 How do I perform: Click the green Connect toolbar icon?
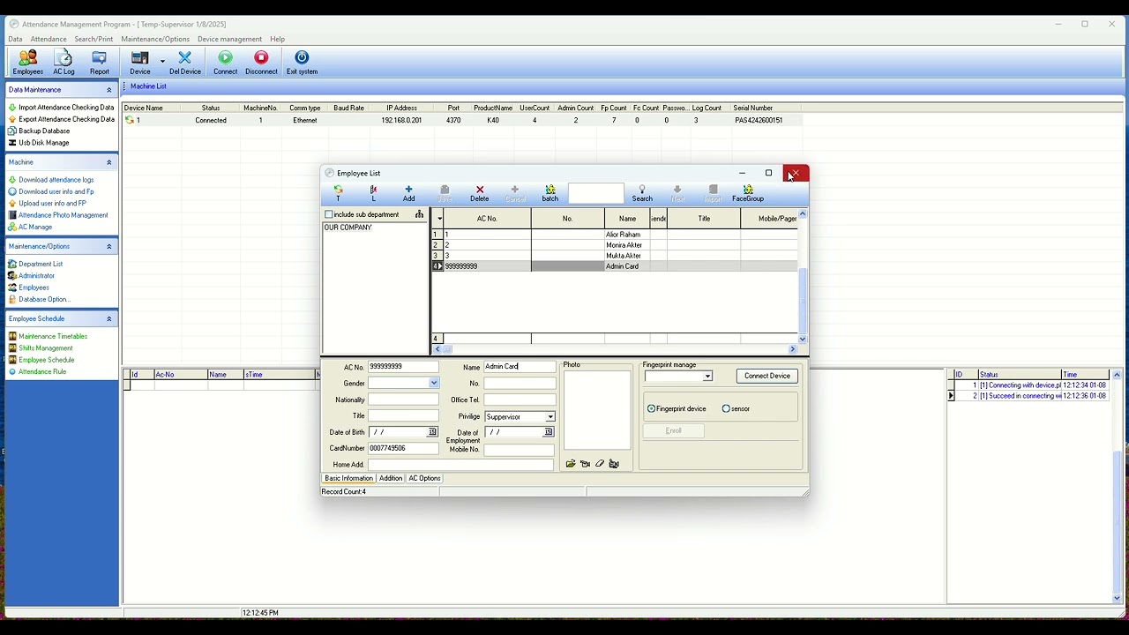tap(225, 62)
